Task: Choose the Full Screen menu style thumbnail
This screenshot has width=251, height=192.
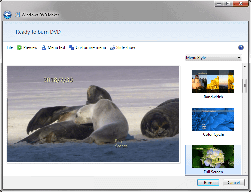Action: 213,157
